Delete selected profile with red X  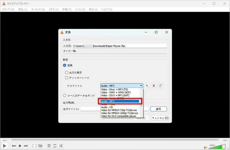pyautogui.click(x=154, y=86)
